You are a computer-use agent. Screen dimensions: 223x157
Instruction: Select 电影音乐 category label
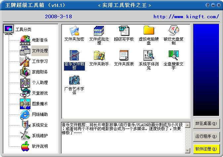tap(40, 40)
